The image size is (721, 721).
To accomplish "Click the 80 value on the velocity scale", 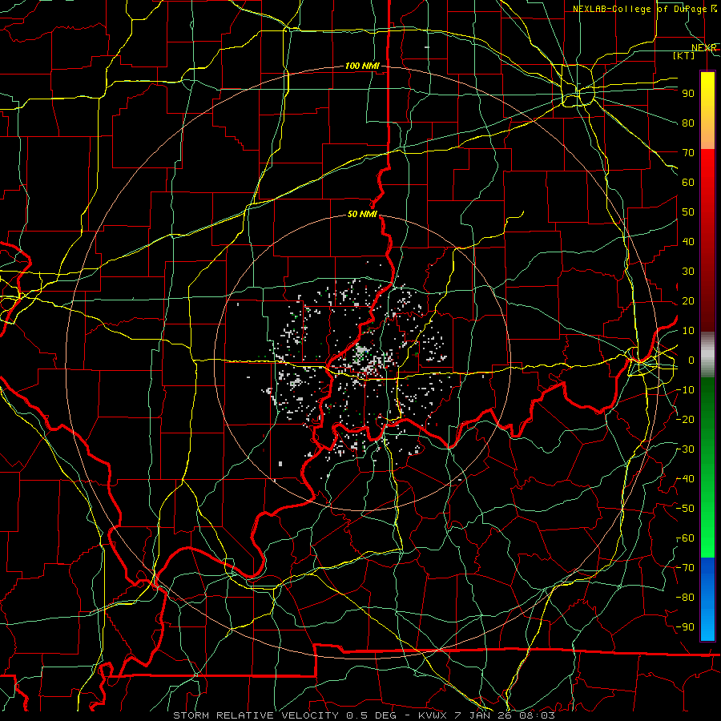I will [x=688, y=123].
